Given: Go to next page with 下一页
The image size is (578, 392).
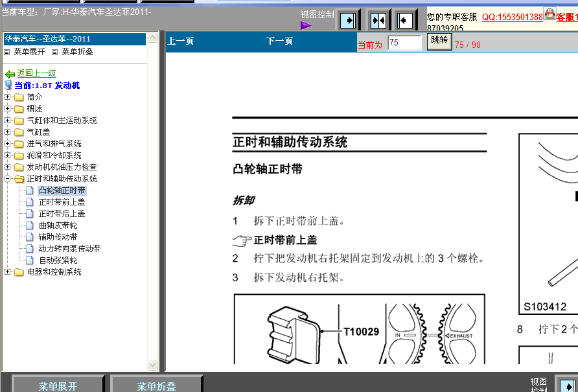Looking at the screenshot, I should (279, 41).
